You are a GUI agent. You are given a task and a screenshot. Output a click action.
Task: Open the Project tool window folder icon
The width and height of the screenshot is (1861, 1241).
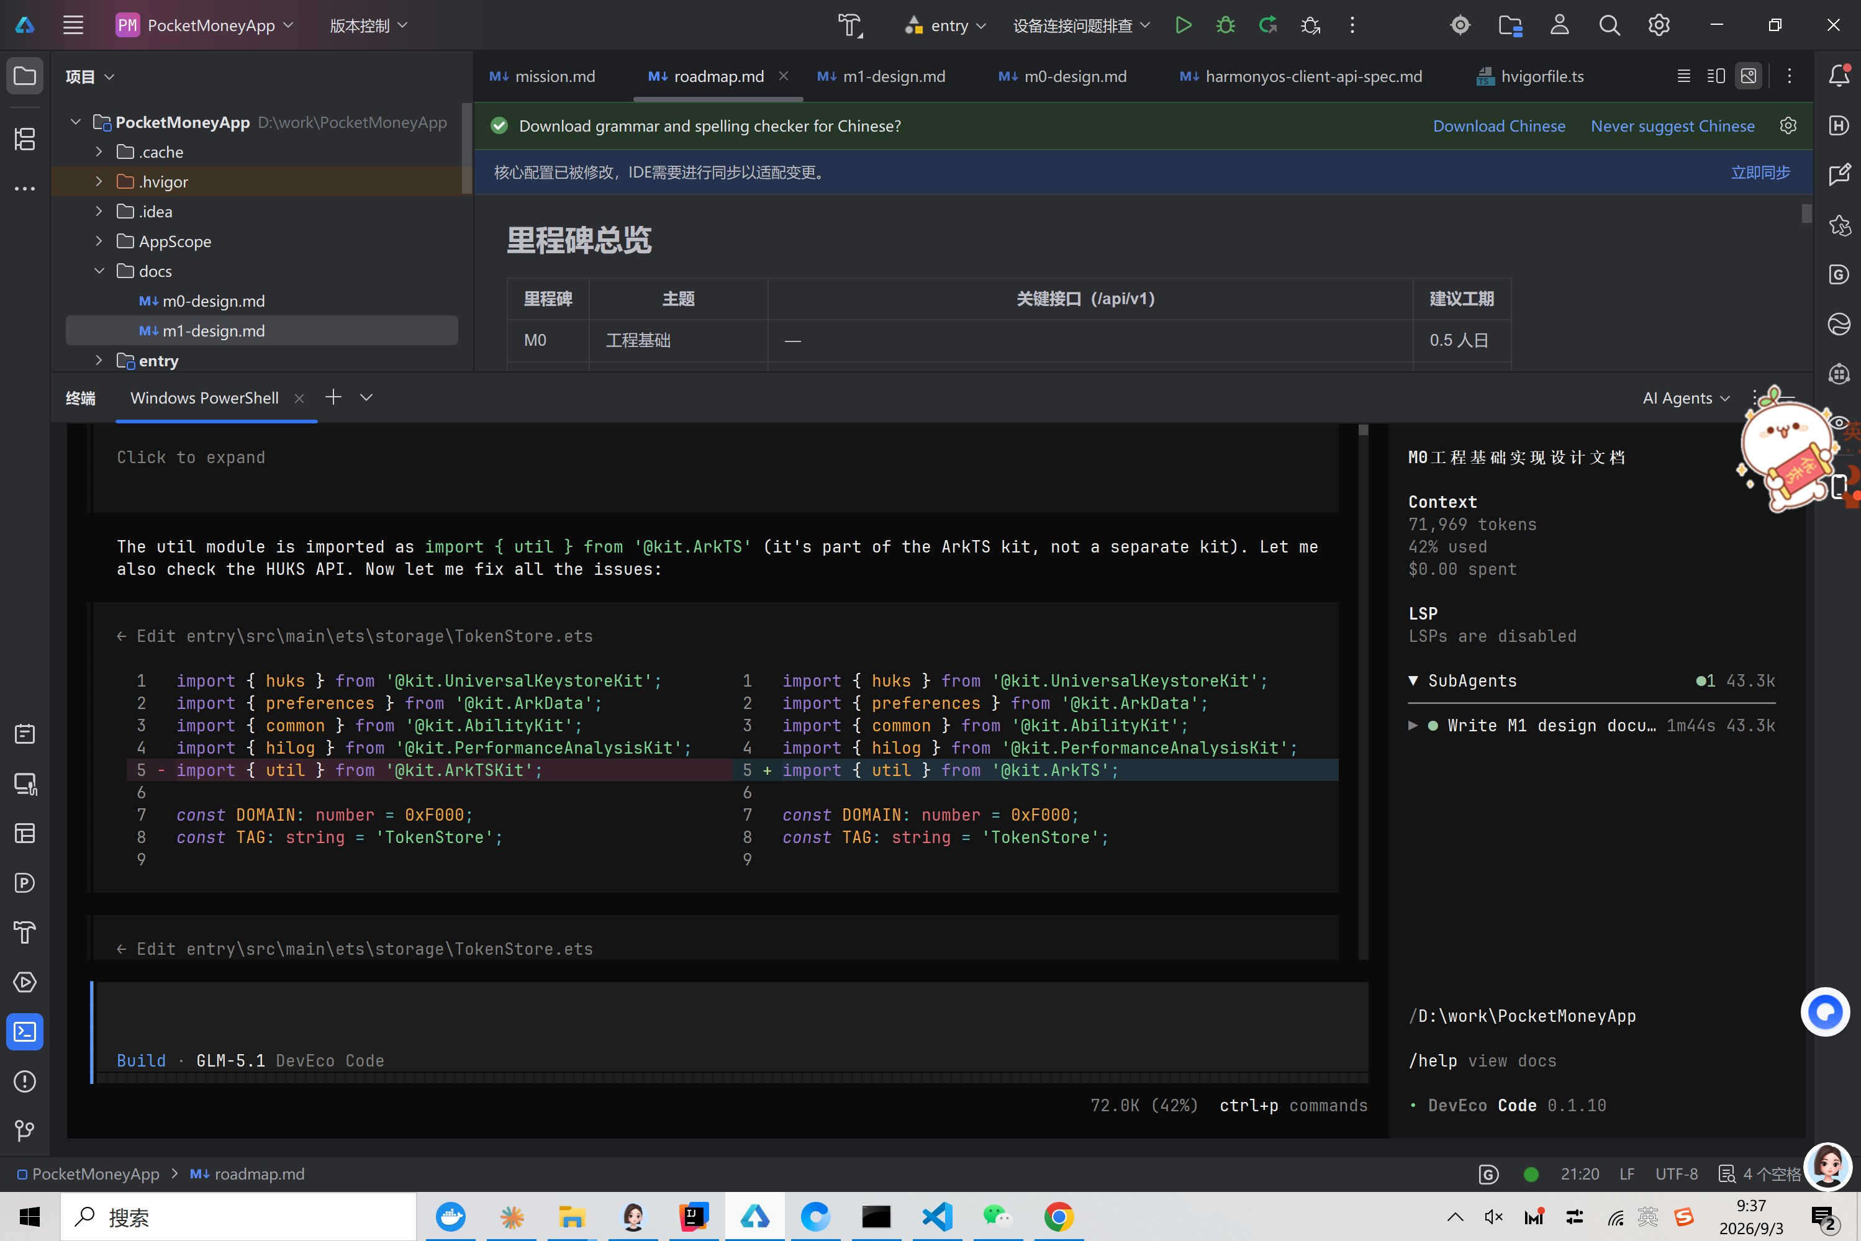[25, 76]
